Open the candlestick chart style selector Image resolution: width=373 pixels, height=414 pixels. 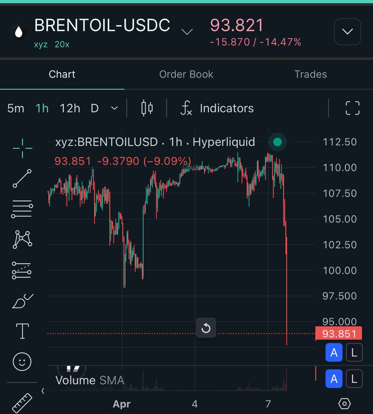[147, 108]
